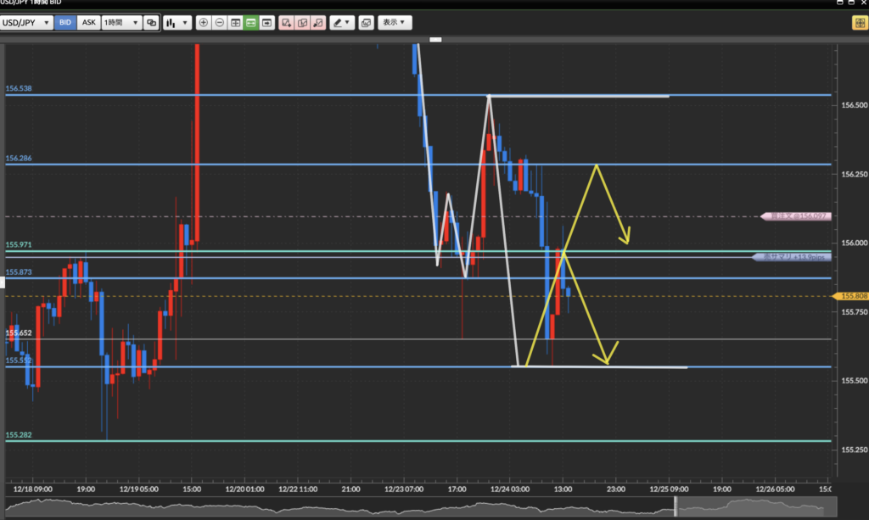The width and height of the screenshot is (869, 520).
Task: Click the vertical split layout icon
Action: (x=235, y=23)
